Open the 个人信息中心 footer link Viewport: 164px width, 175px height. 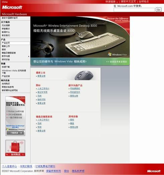9,166
